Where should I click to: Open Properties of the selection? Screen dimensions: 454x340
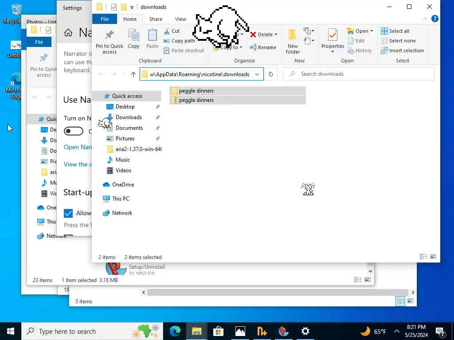coord(333,39)
